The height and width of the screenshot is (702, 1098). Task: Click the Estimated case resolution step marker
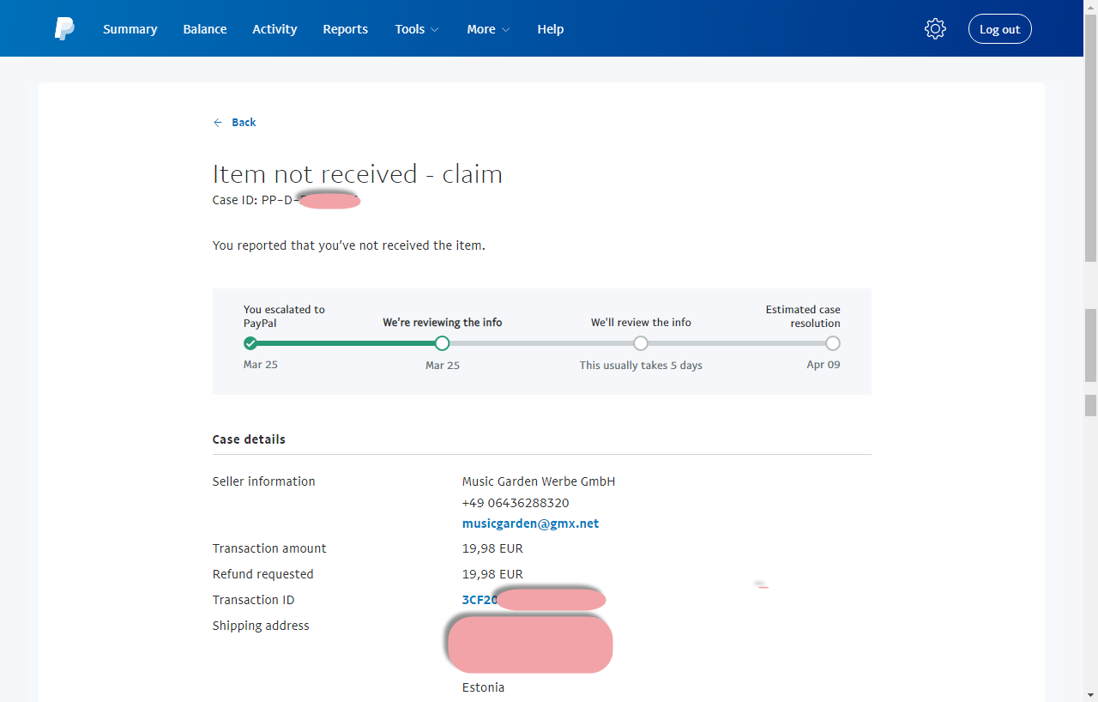point(832,343)
